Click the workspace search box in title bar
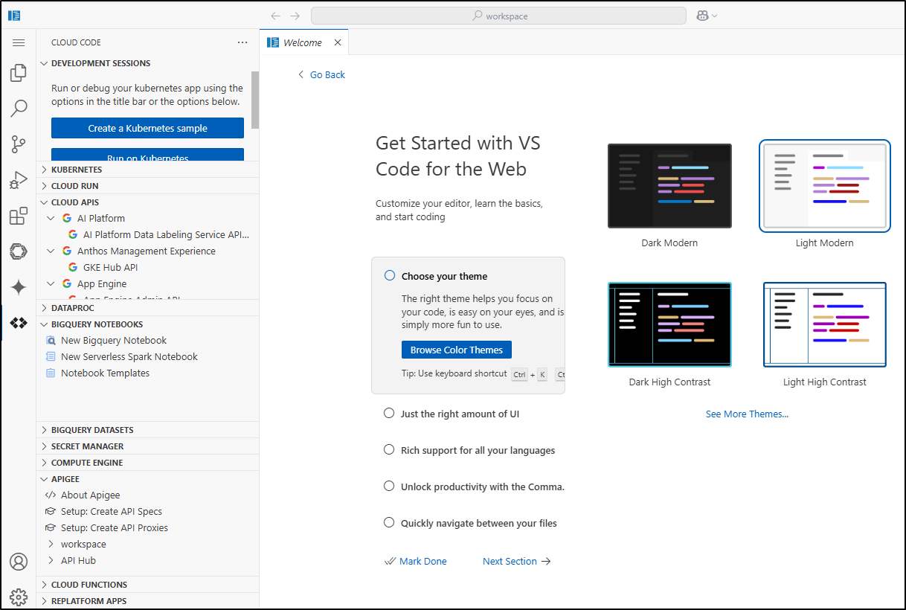Image resolution: width=906 pixels, height=610 pixels. (x=498, y=16)
